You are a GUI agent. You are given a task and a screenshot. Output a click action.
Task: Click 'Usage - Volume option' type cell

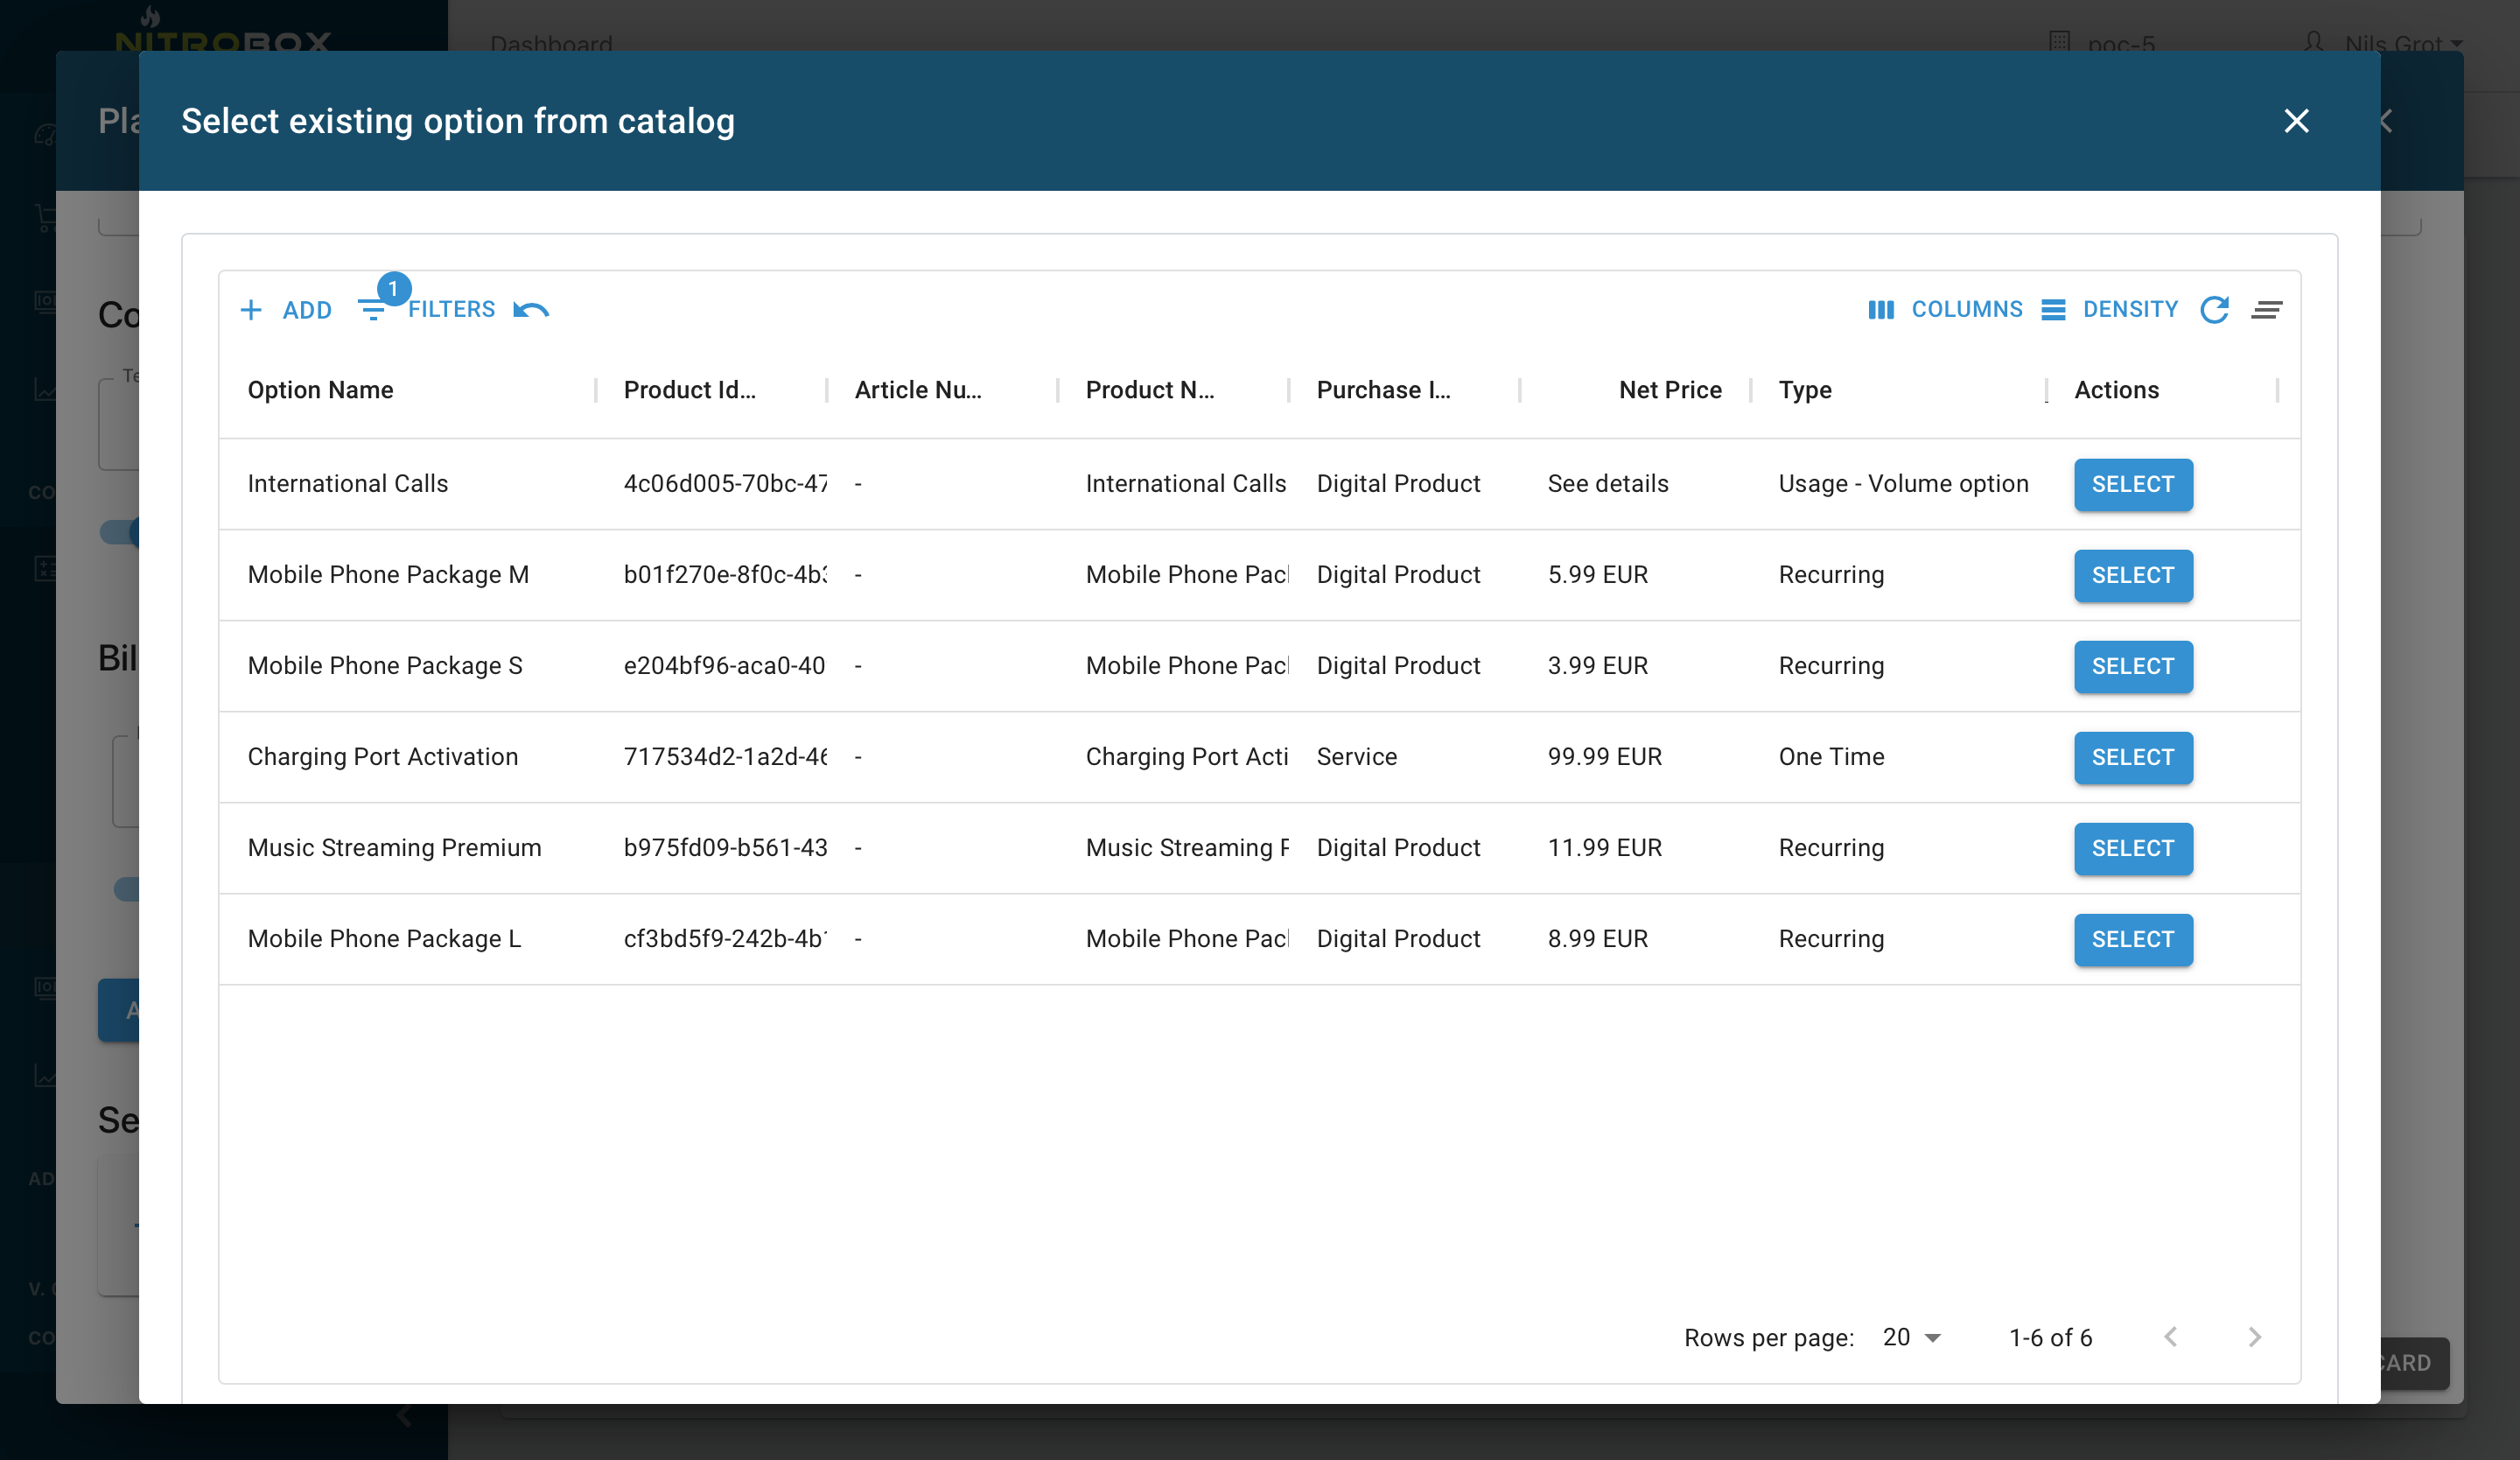pyautogui.click(x=1903, y=484)
